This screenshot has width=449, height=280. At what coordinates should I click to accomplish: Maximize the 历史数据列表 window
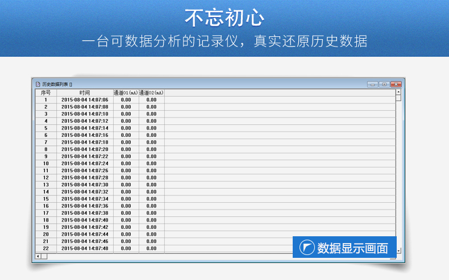coord(384,84)
